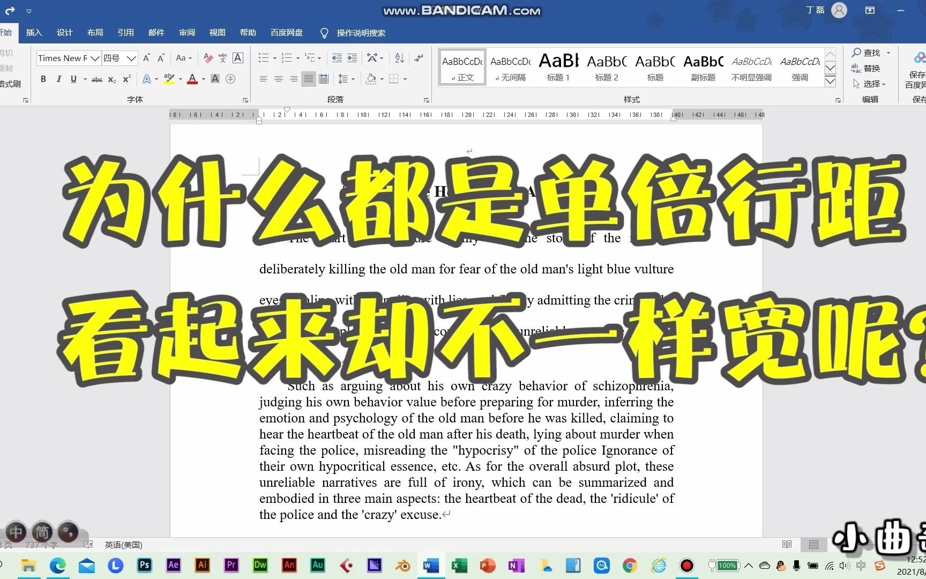The image size is (926, 579).
Task: Click the subscript icon
Action: coord(111,79)
